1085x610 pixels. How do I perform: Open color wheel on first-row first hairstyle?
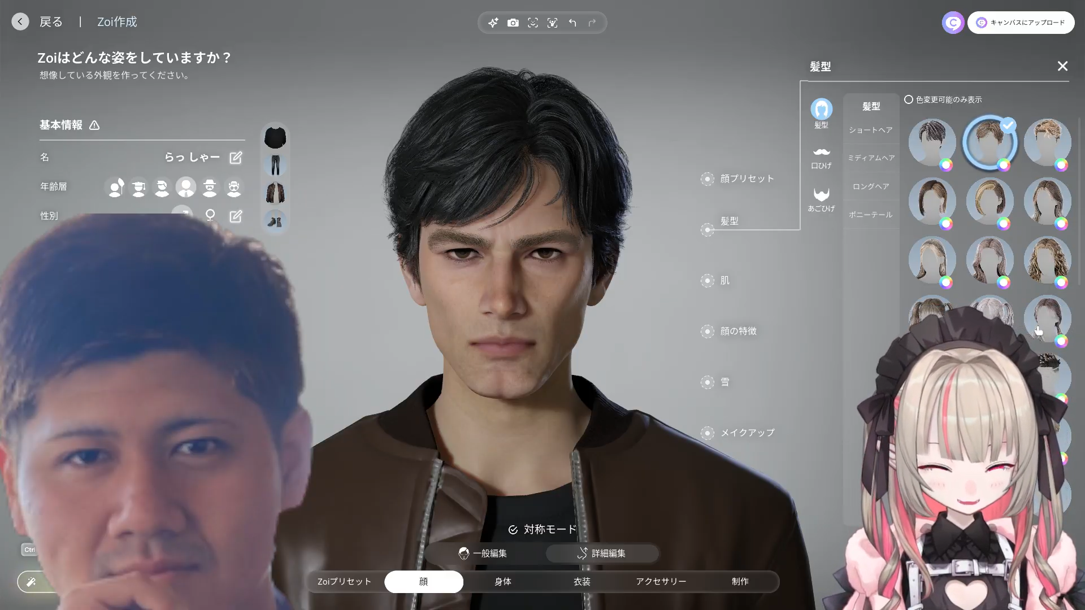point(947,165)
